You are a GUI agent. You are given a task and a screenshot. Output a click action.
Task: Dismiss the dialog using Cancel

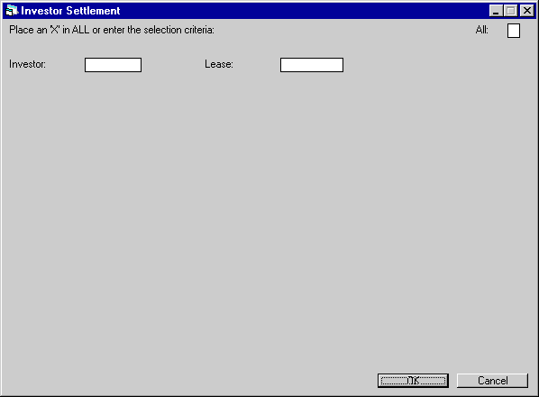(x=493, y=381)
